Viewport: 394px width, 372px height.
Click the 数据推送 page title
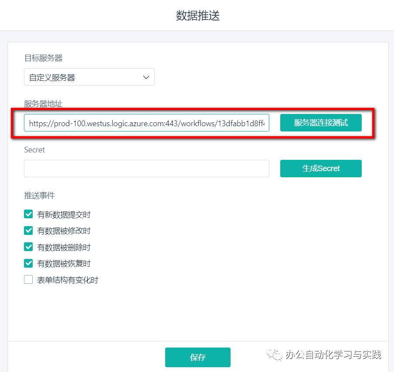197,15
